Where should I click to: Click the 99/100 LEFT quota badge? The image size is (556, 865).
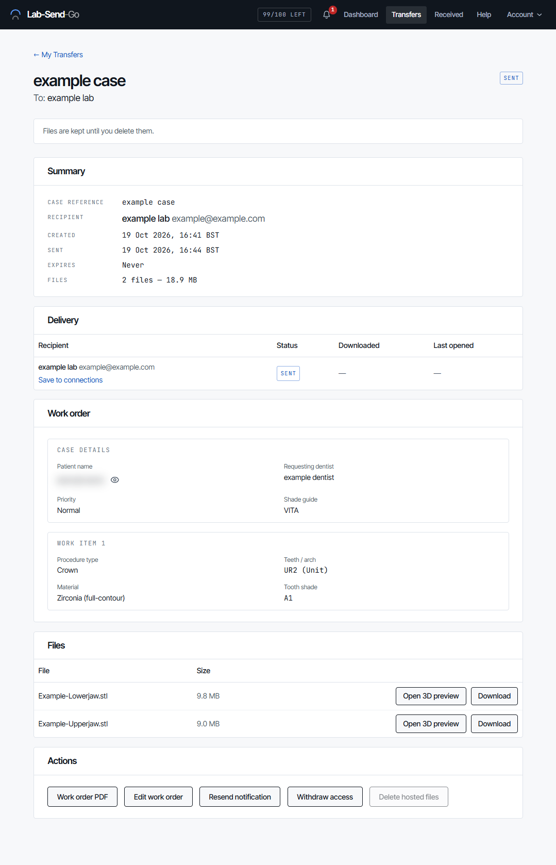(x=284, y=14)
